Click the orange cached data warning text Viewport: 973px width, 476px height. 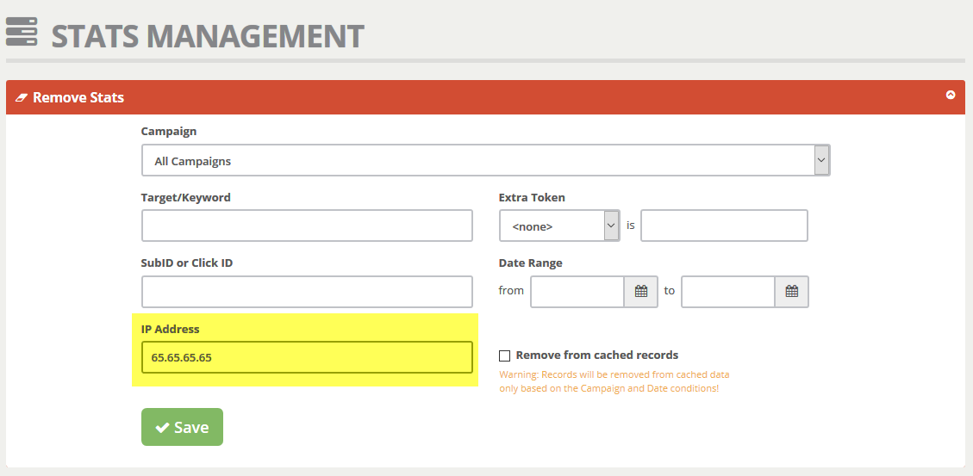614,381
